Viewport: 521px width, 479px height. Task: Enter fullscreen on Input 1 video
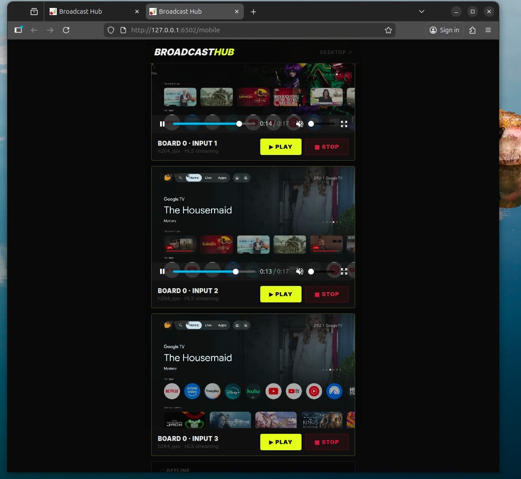[x=344, y=124]
